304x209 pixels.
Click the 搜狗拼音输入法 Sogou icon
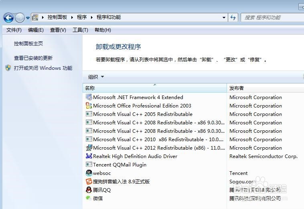click(x=89, y=181)
